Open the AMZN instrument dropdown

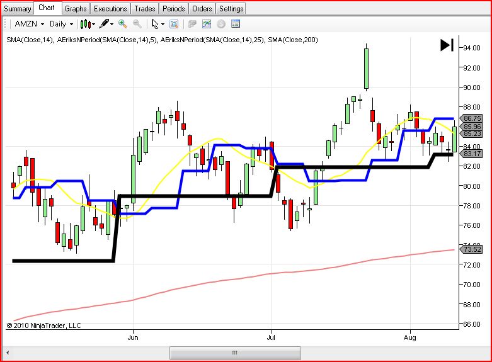pos(30,24)
